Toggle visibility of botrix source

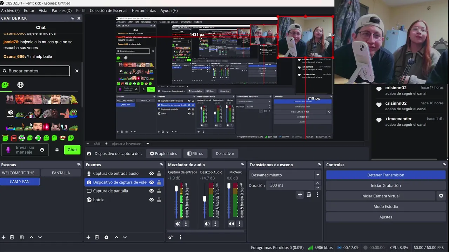click(x=152, y=200)
